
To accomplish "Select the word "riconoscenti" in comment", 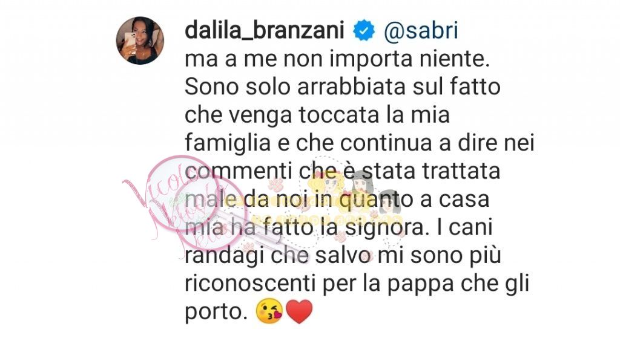I will [x=250, y=284].
